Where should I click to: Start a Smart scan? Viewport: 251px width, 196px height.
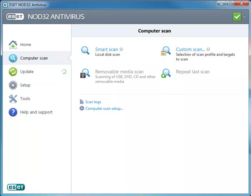click(106, 49)
